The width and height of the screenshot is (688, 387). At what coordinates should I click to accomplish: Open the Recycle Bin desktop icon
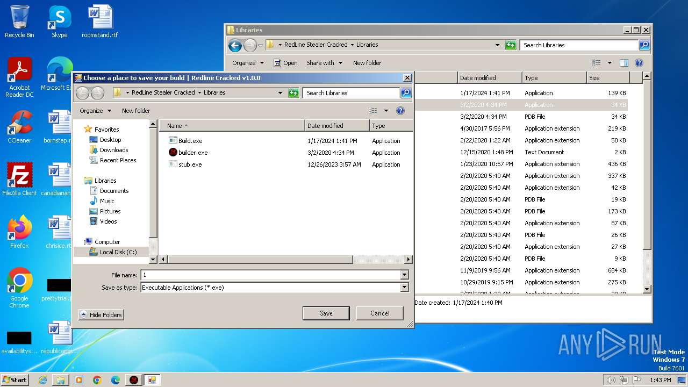[19, 21]
